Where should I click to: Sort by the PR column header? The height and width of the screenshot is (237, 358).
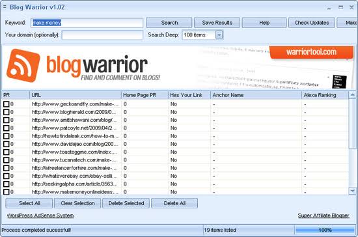tap(16, 95)
